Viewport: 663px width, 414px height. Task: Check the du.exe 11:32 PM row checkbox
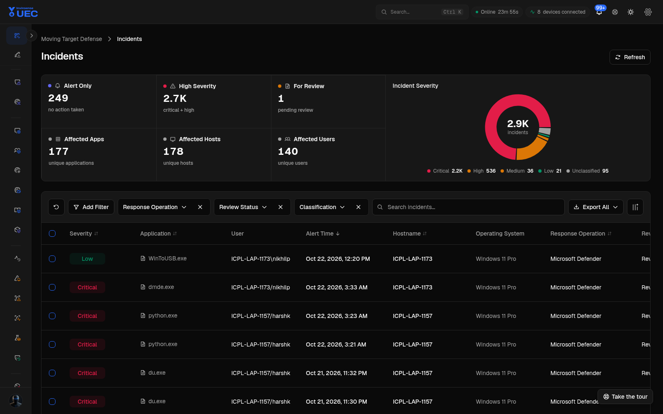[52, 373]
